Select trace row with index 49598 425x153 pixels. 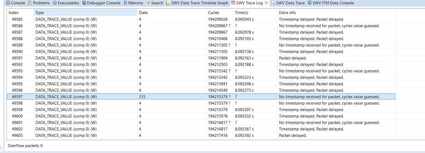pyautogui.click(x=201, y=103)
